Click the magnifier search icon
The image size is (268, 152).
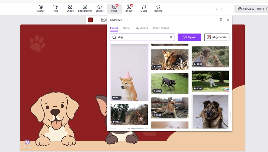tap(114, 37)
